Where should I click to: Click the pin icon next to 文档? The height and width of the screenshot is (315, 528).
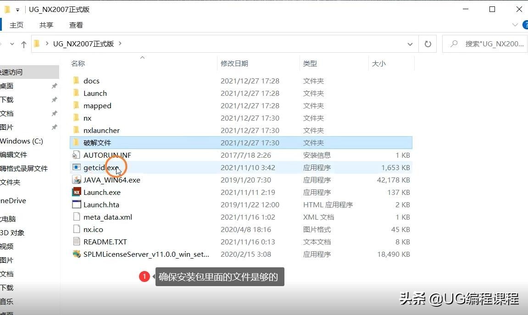click(54, 113)
